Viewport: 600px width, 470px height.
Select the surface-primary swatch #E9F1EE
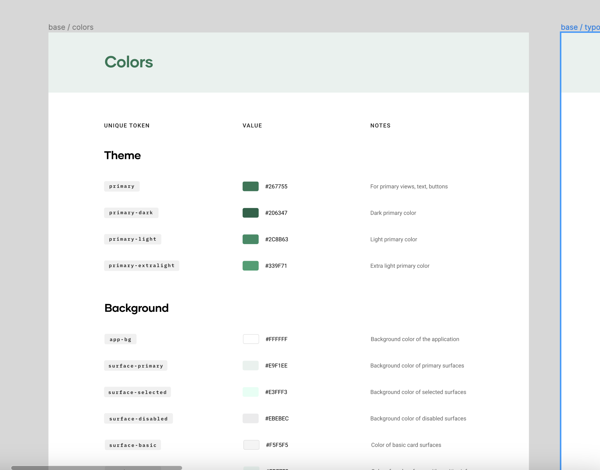(250, 366)
